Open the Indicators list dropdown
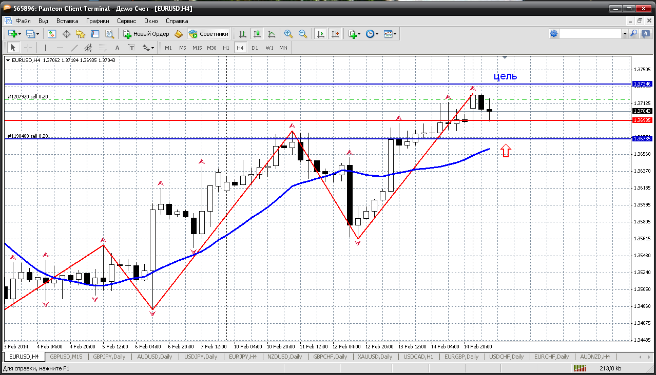 354,34
